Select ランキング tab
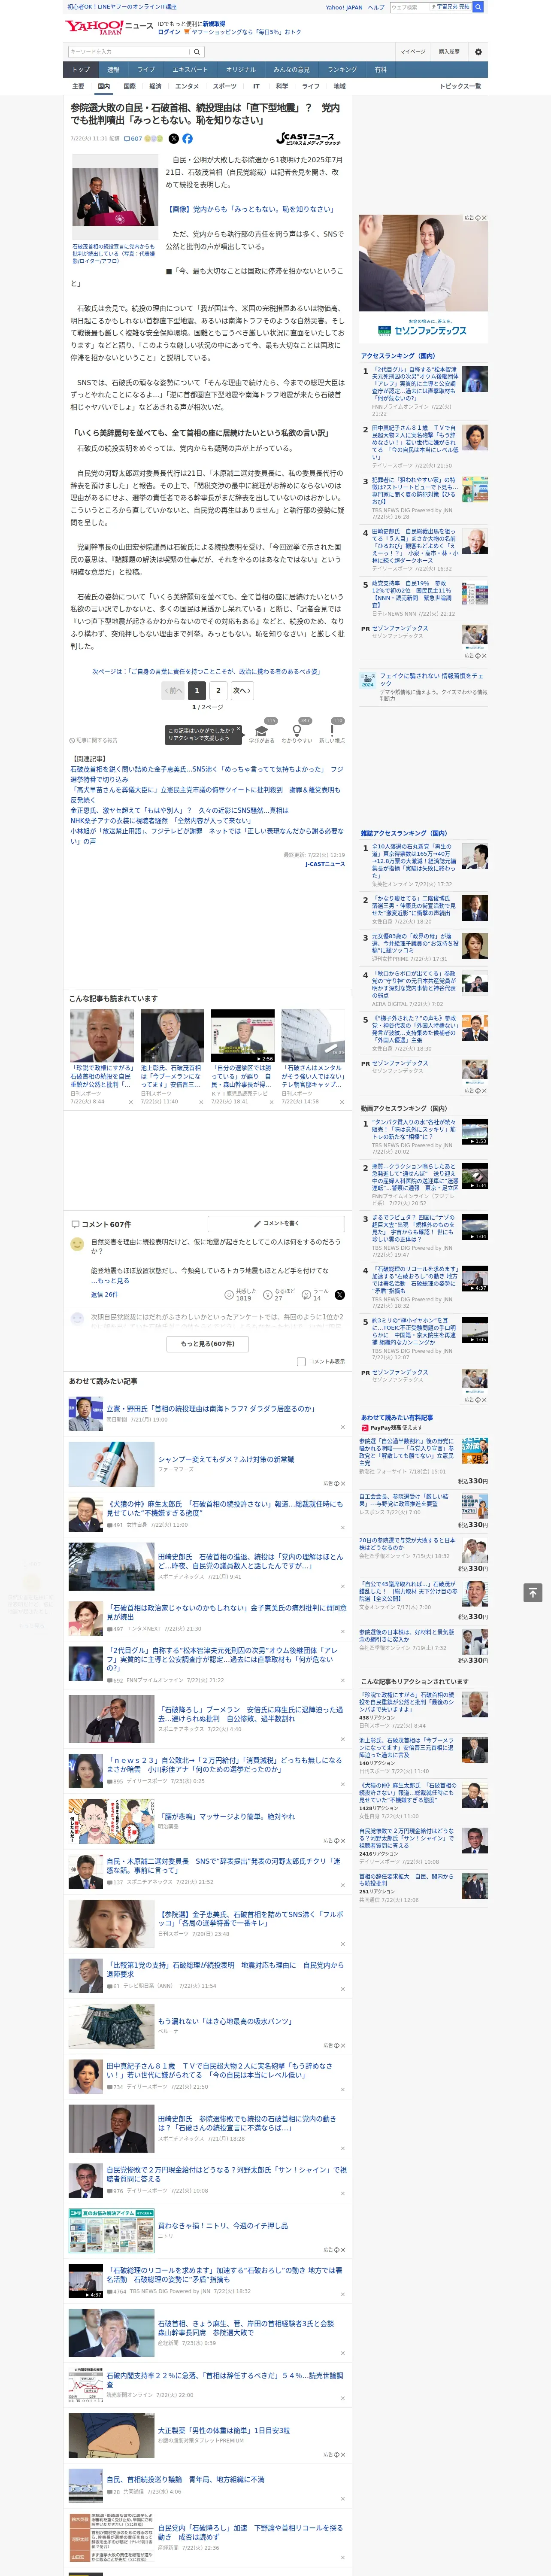 342,69
